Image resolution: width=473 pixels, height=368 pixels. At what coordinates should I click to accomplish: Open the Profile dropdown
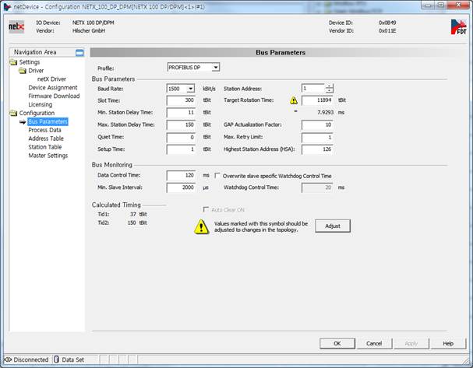pos(215,68)
